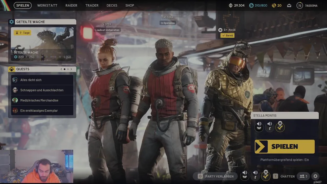Go to next quests page arrow

click(x=71, y=69)
